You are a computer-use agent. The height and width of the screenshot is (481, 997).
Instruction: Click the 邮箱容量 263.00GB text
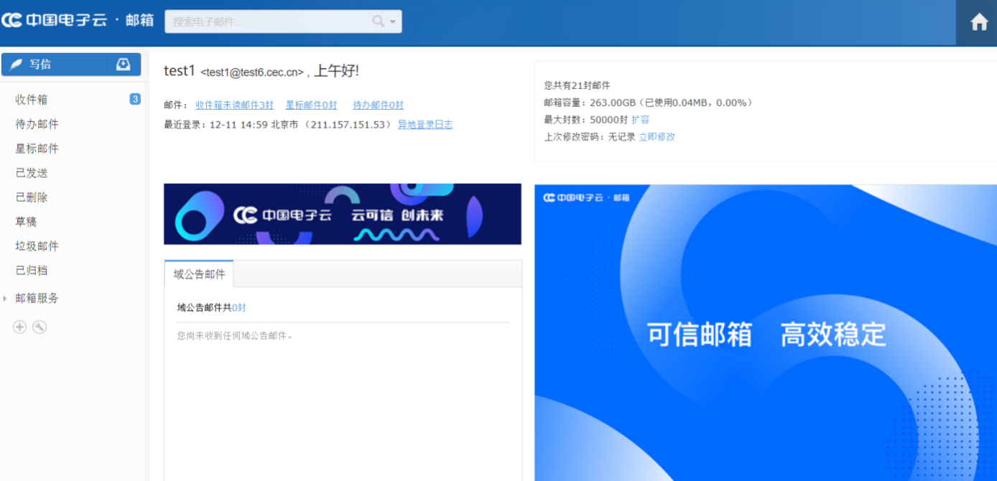[x=648, y=103]
